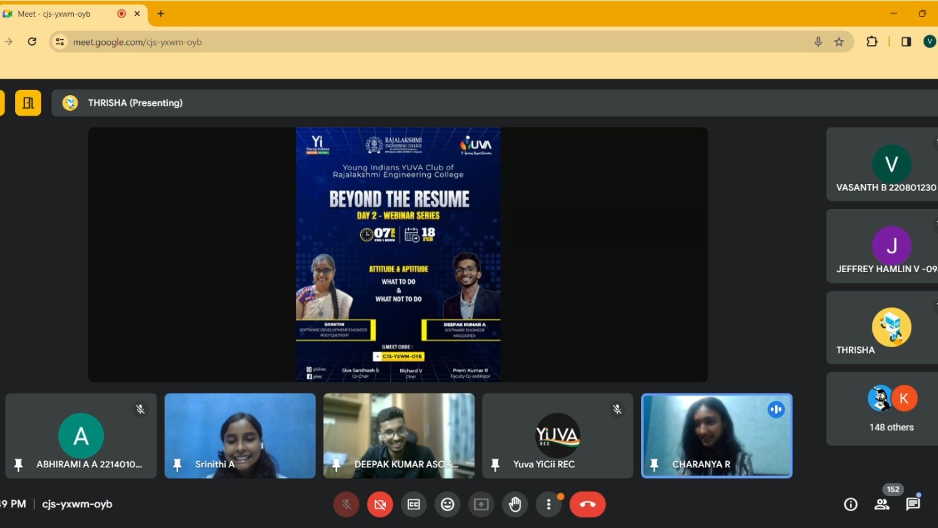Open more options three-dot menu

tap(549, 504)
